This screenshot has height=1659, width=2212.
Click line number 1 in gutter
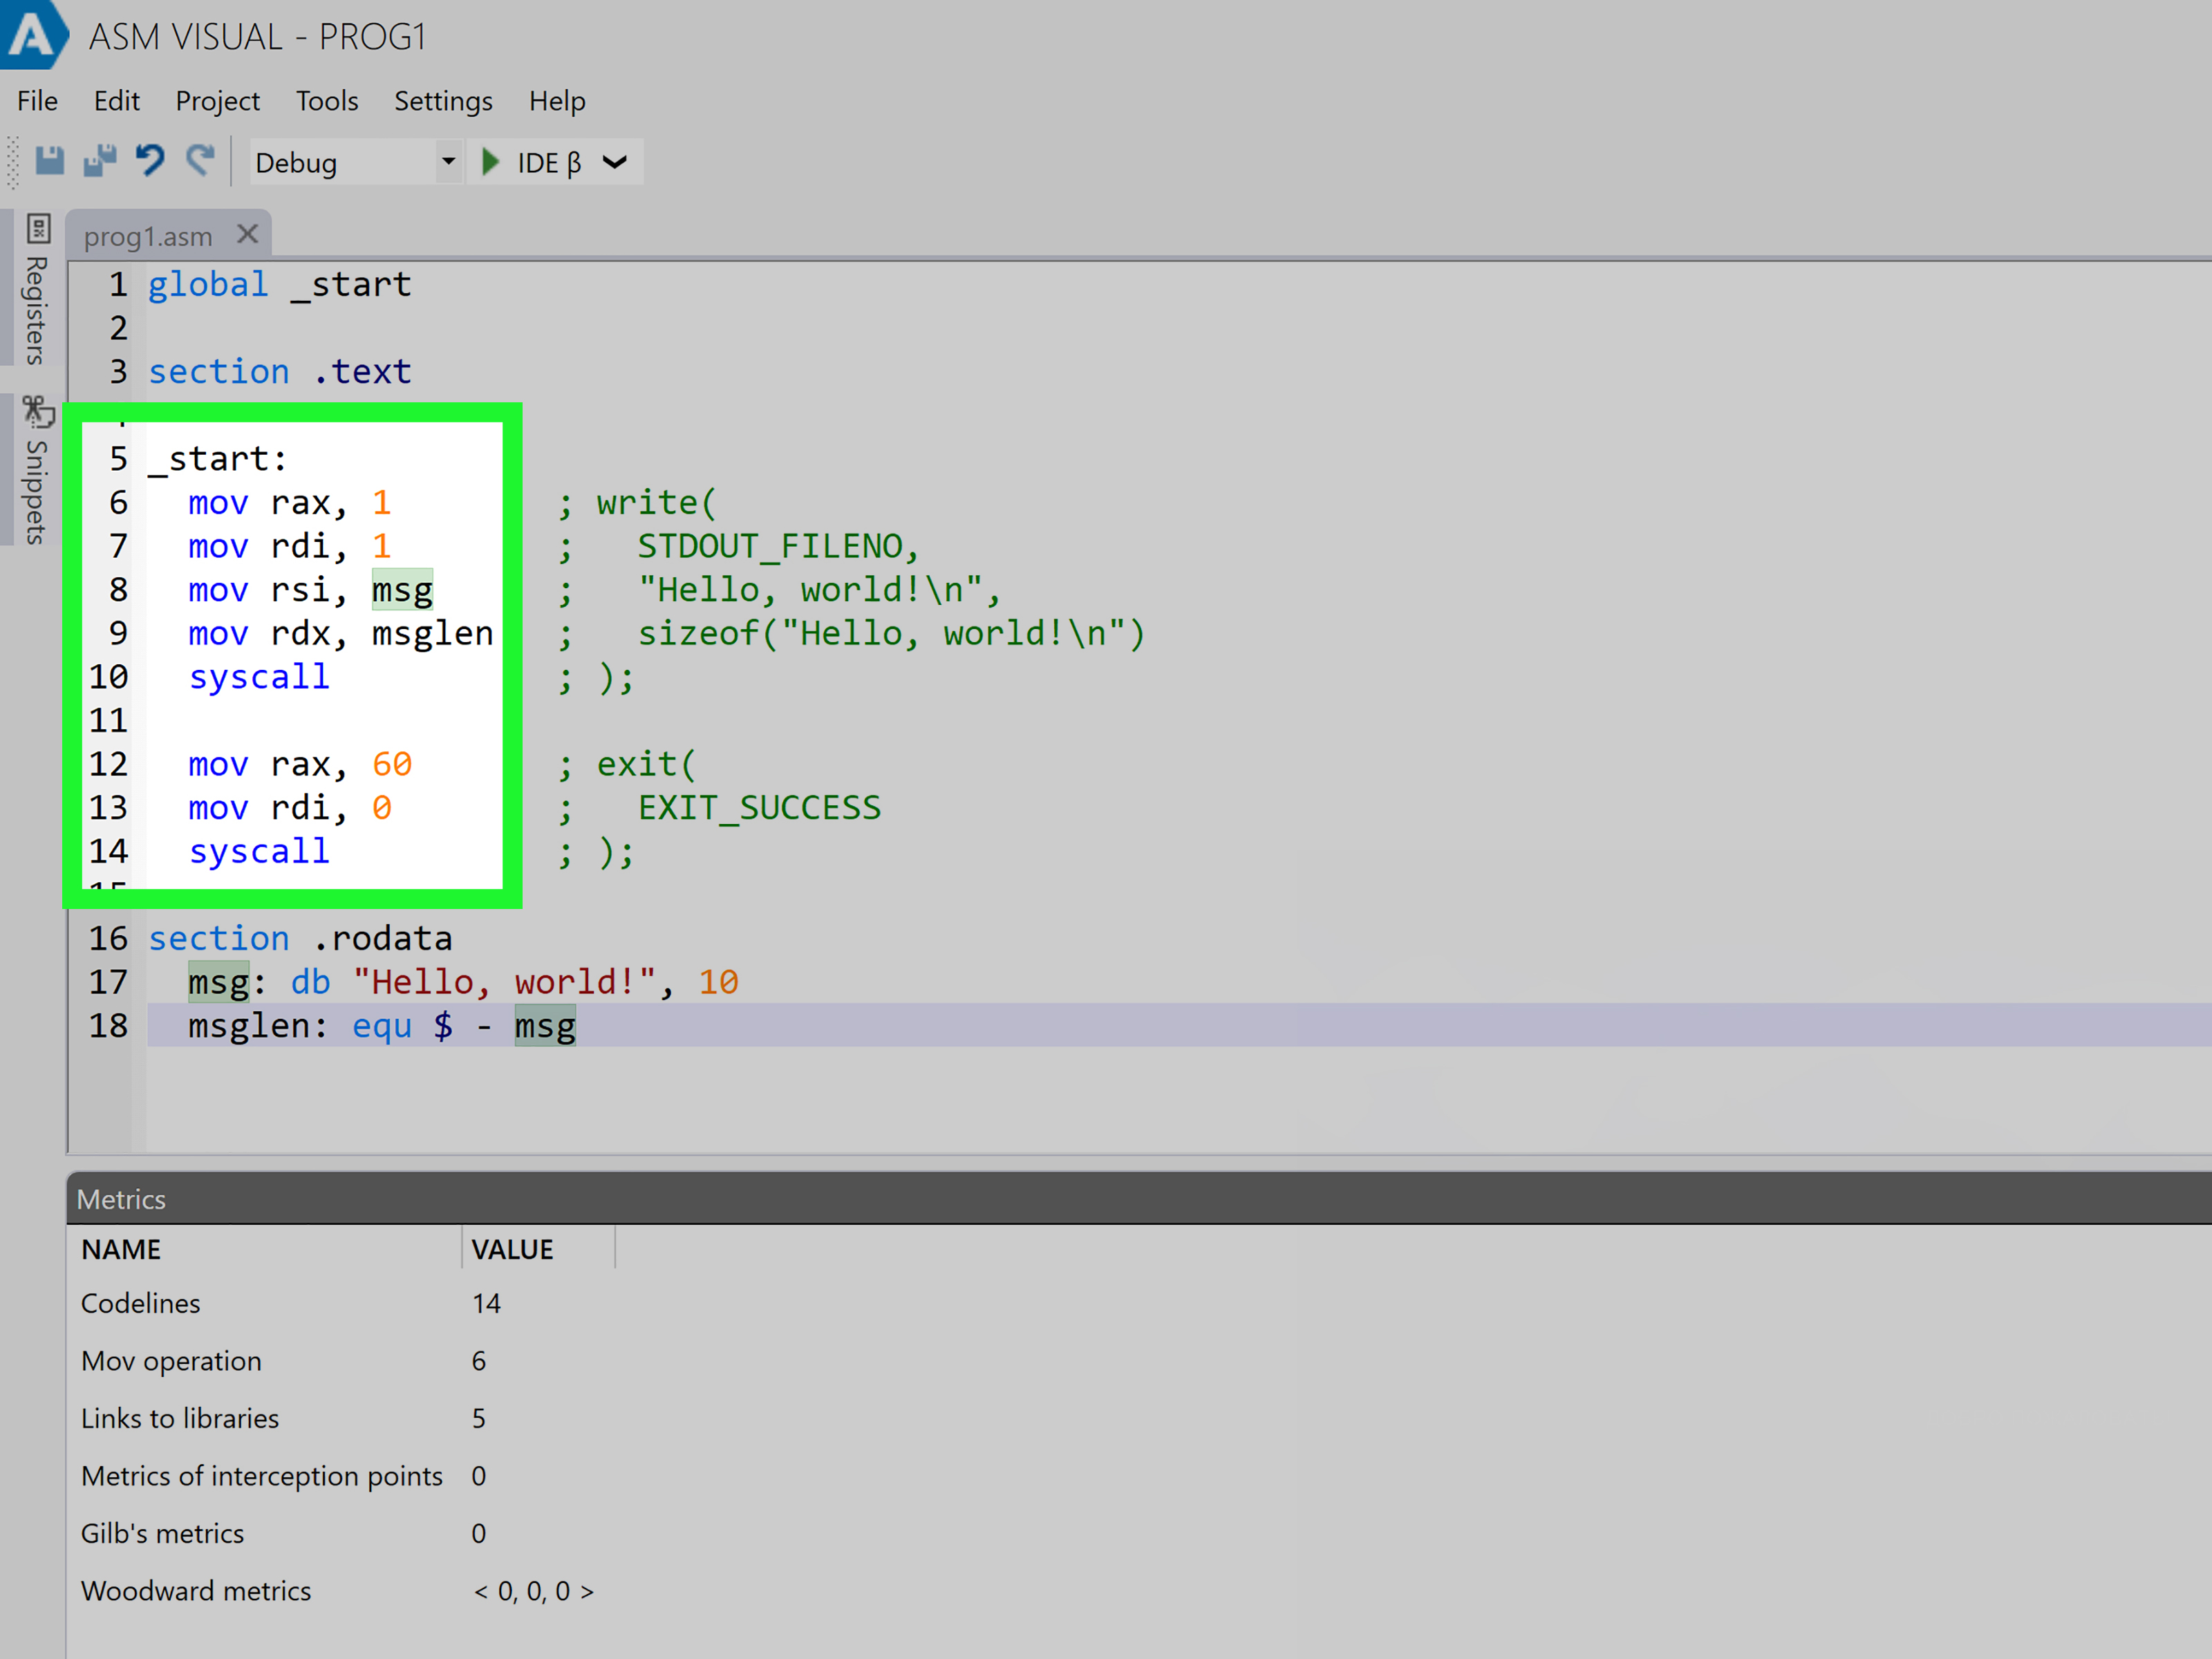pyautogui.click(x=118, y=285)
